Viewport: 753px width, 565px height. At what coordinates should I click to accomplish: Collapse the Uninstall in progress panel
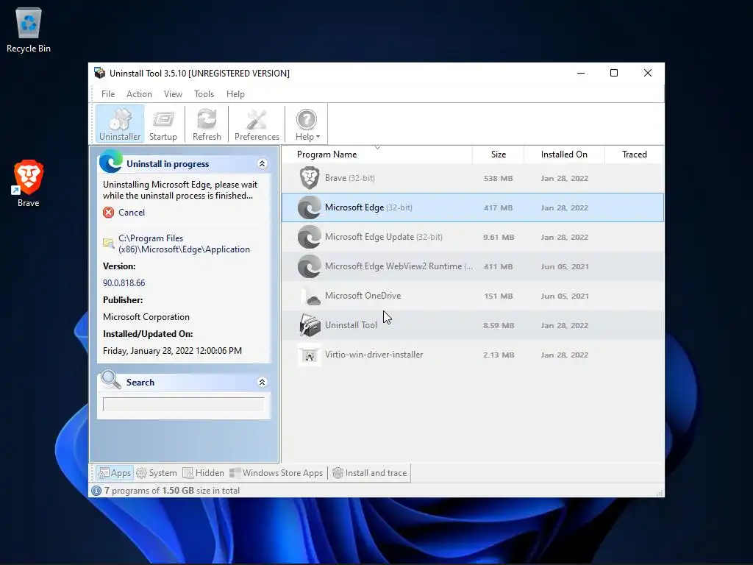click(262, 164)
